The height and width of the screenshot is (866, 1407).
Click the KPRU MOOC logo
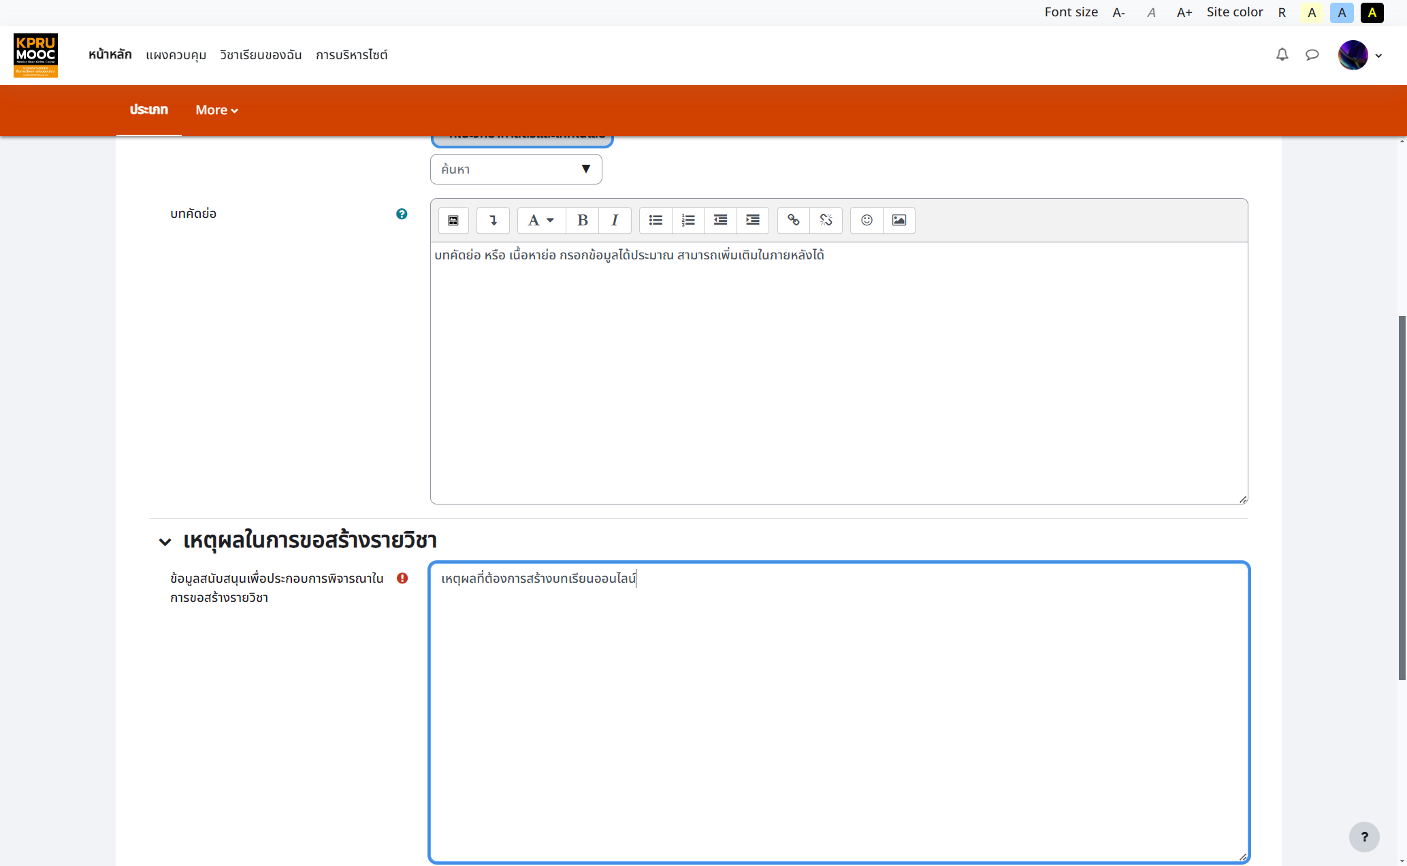[35, 55]
